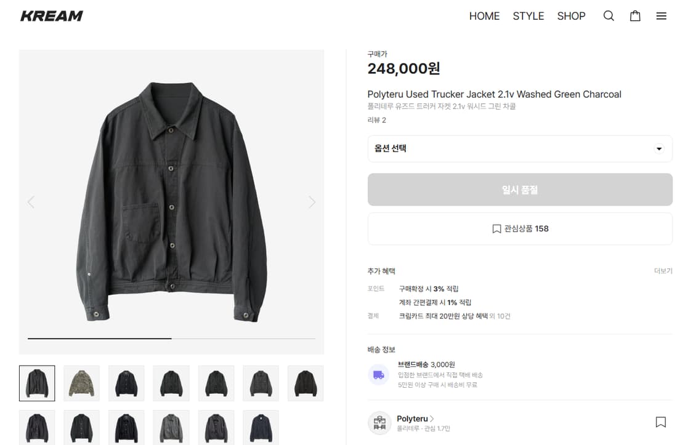Click the brand delivery truck icon
The height and width of the screenshot is (445, 693).
click(x=379, y=374)
